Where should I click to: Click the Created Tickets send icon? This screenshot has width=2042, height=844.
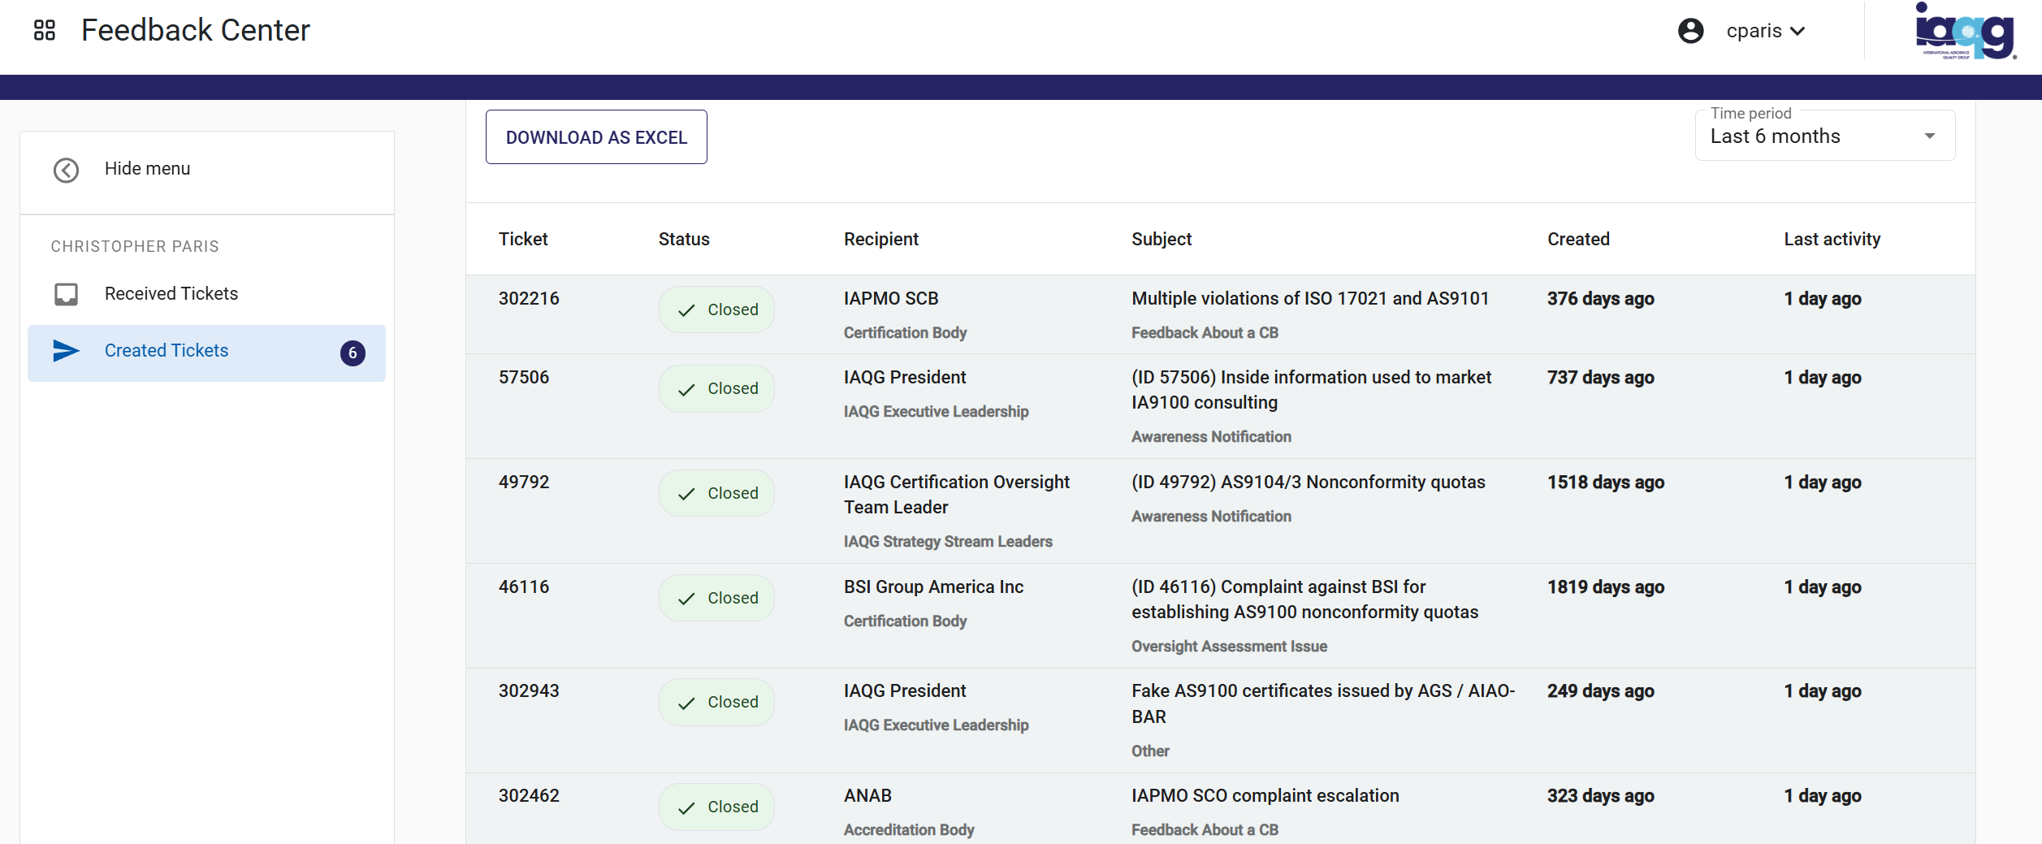point(66,351)
